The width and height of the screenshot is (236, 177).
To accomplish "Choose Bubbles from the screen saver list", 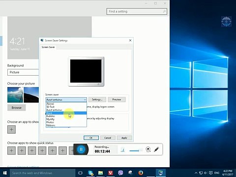I will coord(66,116).
